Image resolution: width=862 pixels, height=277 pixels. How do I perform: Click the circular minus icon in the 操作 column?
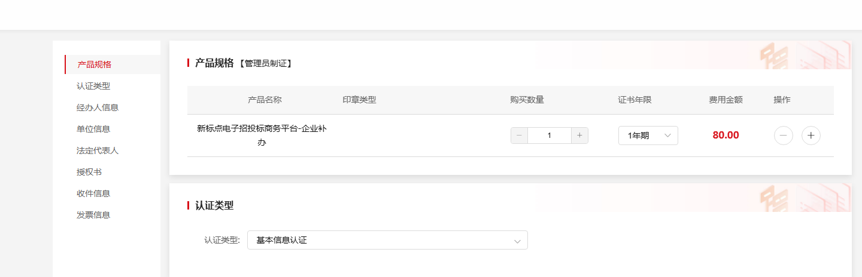pos(784,136)
